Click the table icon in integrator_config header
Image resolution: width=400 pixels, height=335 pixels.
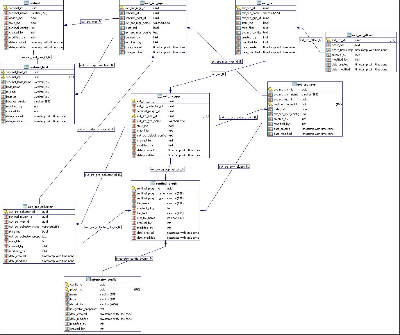point(88,279)
